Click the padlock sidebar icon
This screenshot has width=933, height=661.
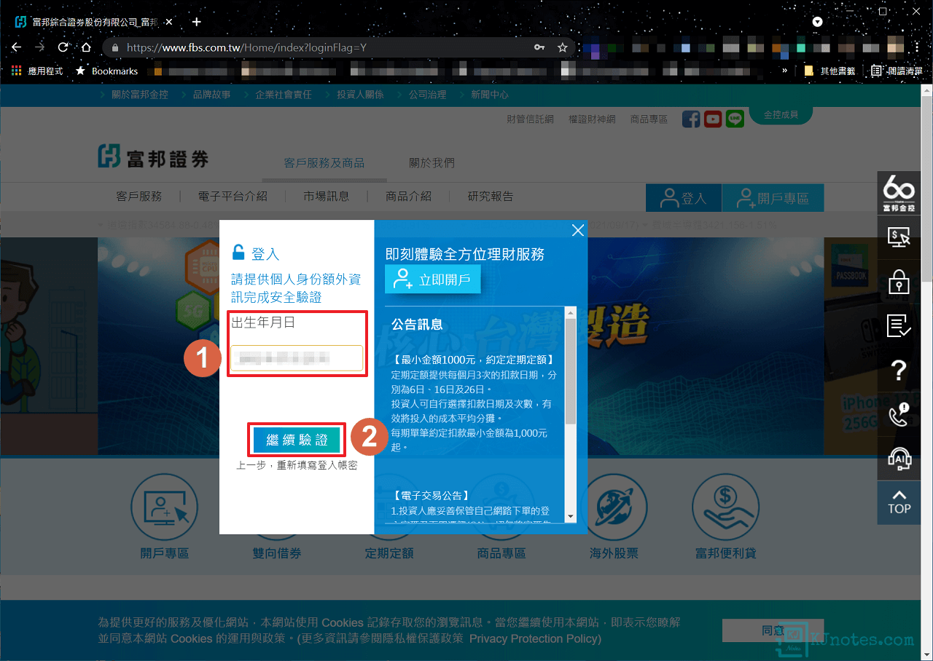pos(899,282)
